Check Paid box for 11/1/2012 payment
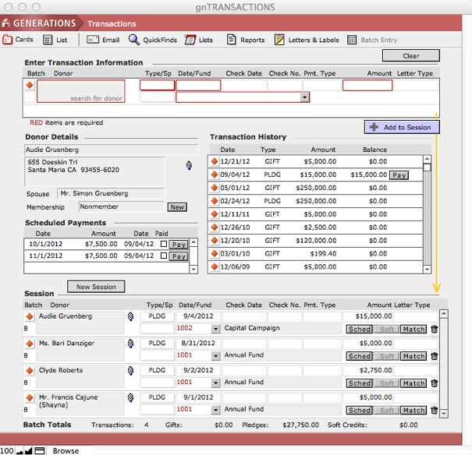Image resolution: width=472 pixels, height=455 pixels. [163, 256]
